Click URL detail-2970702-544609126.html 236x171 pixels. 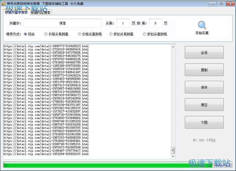click(x=46, y=59)
